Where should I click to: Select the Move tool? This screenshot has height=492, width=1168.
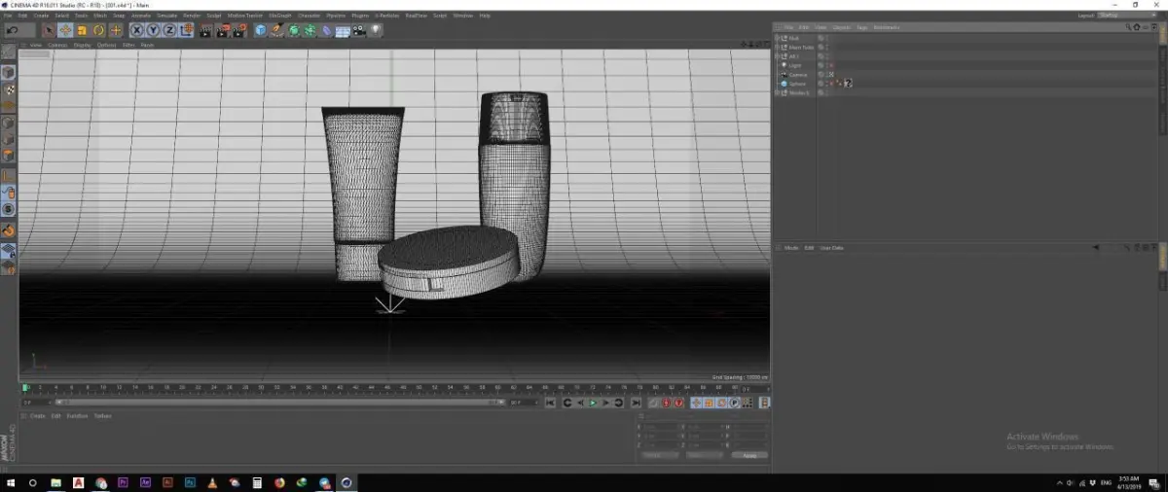click(65, 31)
